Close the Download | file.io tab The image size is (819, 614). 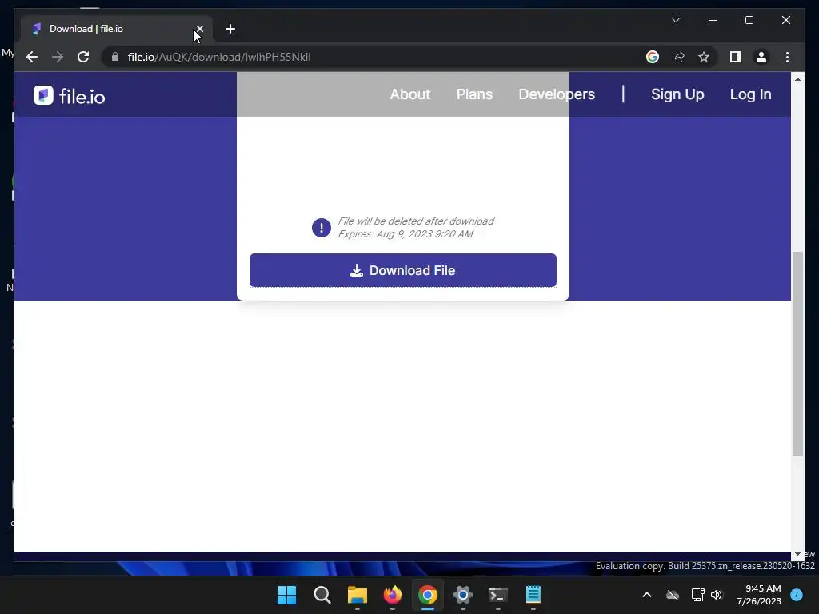199,30
